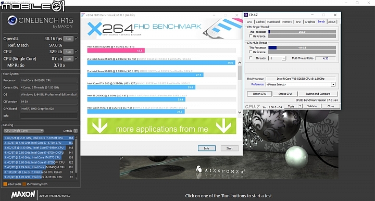Click the CPU-Z window title icon
375x201 pixels.
[x=246, y=15]
